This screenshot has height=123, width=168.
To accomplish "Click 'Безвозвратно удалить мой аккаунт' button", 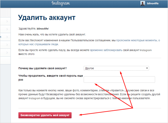I will (x=45, y=115).
